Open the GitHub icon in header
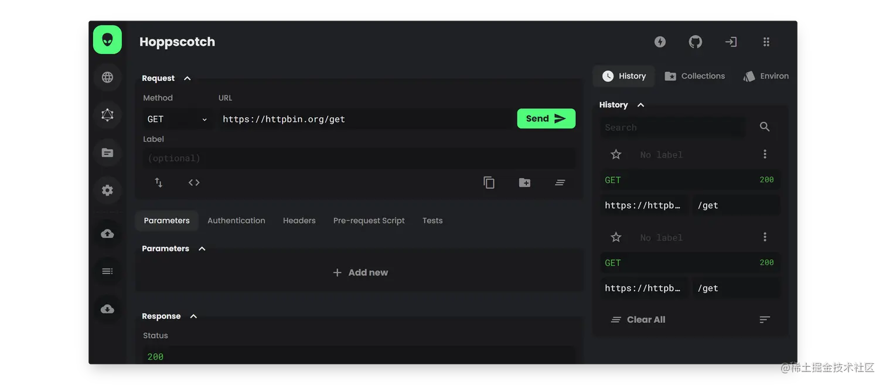 pyautogui.click(x=695, y=42)
